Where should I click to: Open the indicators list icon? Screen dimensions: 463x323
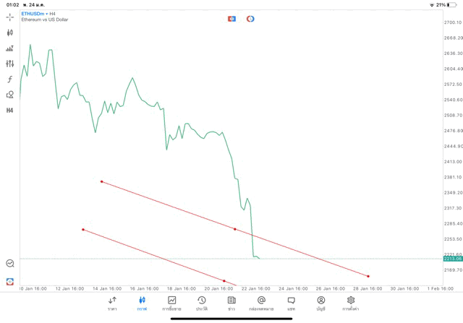tap(10, 48)
